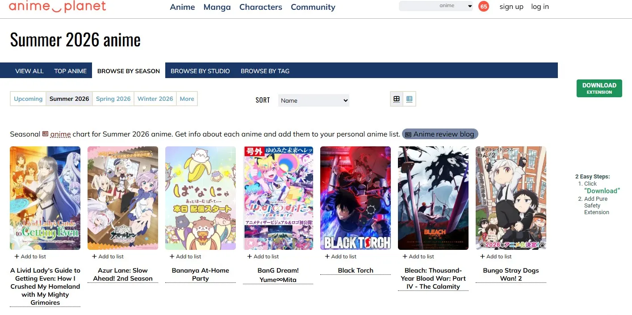Image resolution: width=632 pixels, height=315 pixels.
Task: Choose the Upcoming season tab
Action: coord(28,99)
